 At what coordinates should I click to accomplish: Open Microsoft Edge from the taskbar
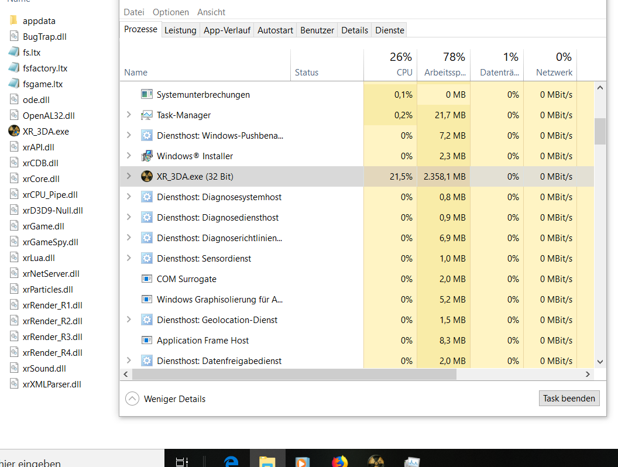pos(231,461)
